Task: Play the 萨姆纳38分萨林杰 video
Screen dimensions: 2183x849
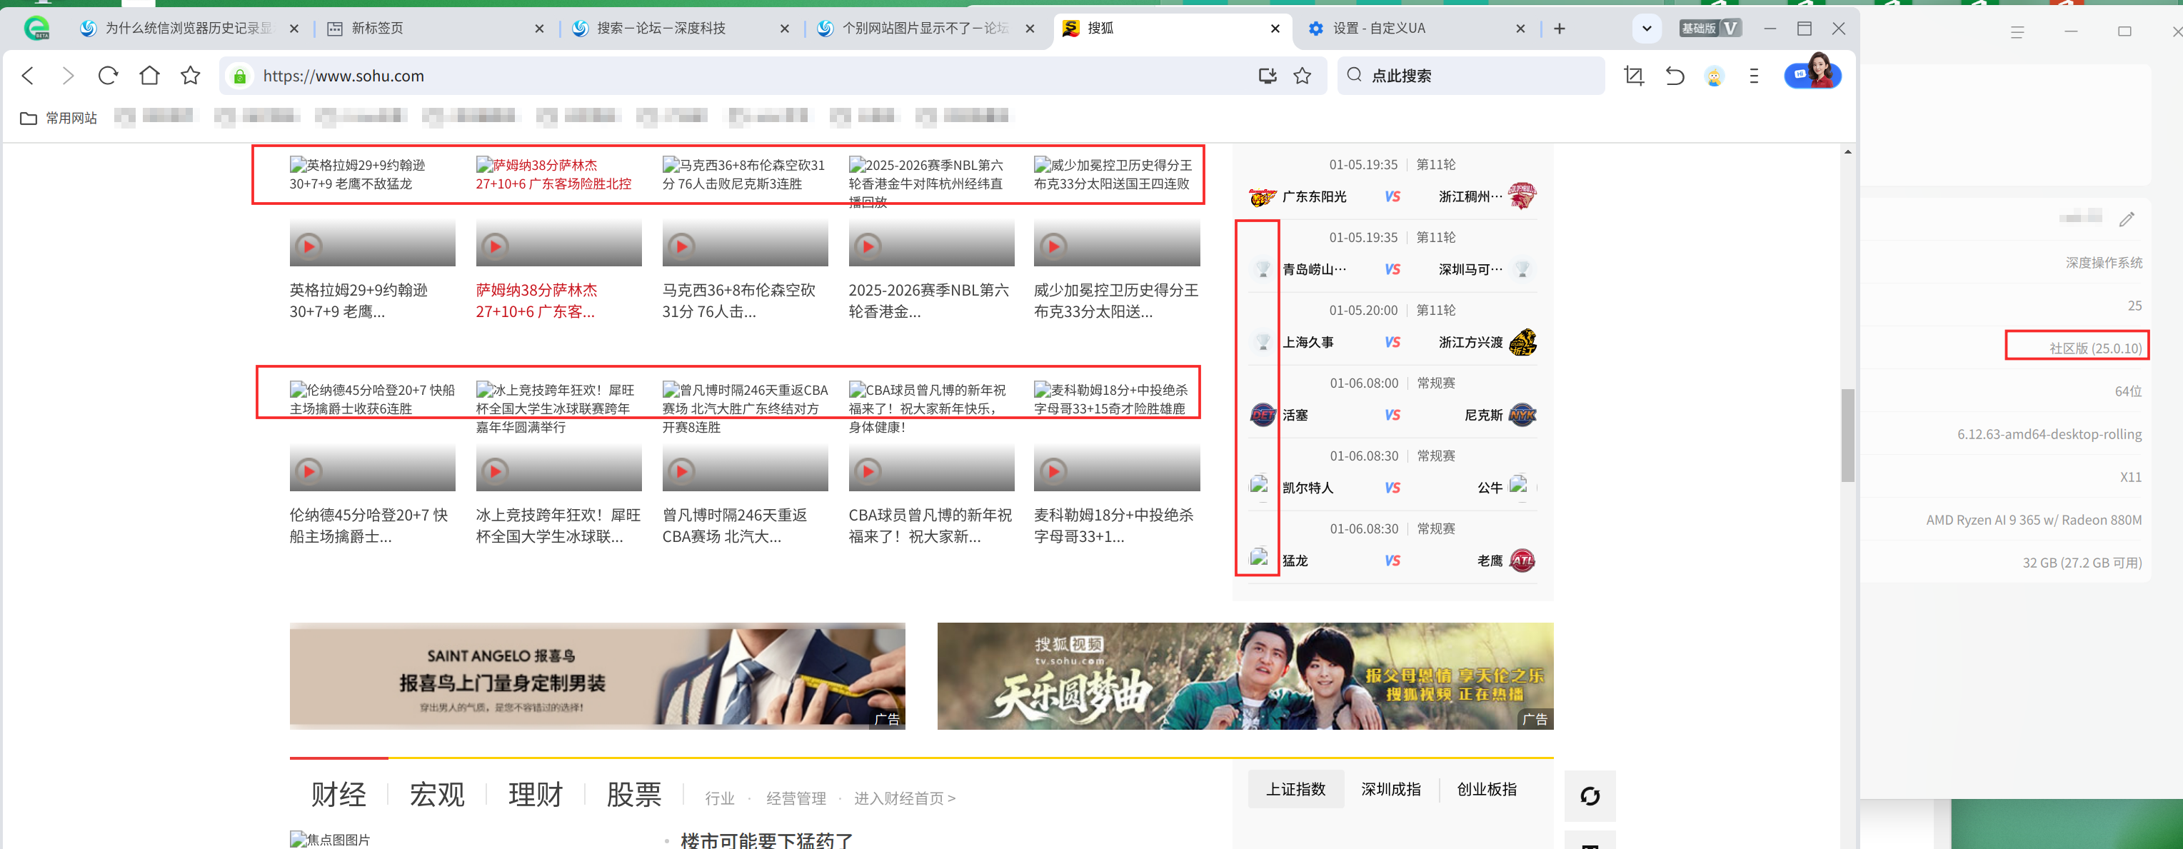Action: [495, 246]
